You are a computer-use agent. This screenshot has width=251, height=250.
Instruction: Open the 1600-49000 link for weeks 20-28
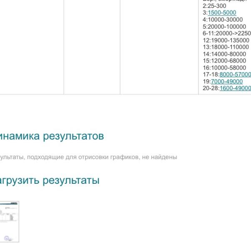pyautogui.click(x=235, y=88)
